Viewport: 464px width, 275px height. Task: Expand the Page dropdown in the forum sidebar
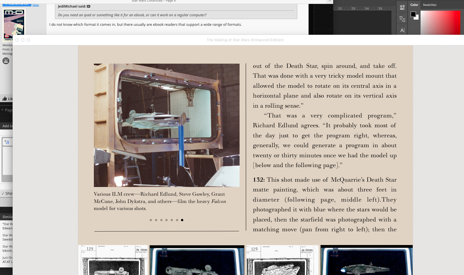(x=7, y=110)
